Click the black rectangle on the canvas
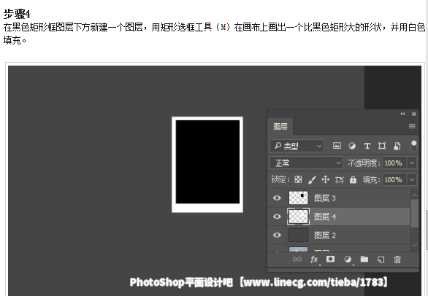 click(207, 162)
